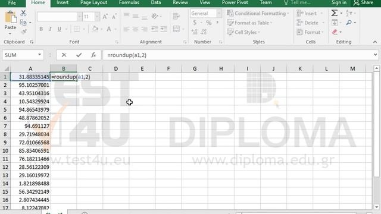Open the Clipboard dialog launcher
The image size is (381, 214).
coord(32,42)
